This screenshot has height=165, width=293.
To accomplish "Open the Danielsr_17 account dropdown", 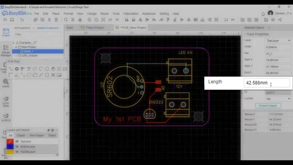I will pos(283,13).
